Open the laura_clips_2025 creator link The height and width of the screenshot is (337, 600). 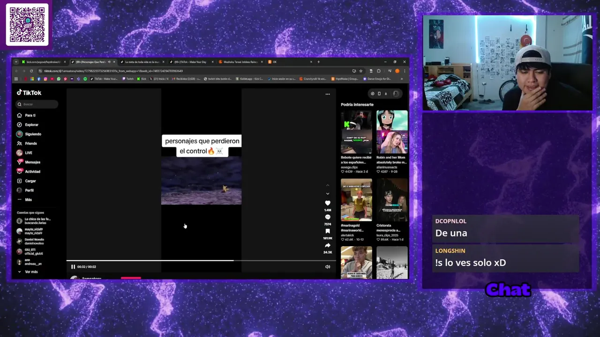[387, 235]
